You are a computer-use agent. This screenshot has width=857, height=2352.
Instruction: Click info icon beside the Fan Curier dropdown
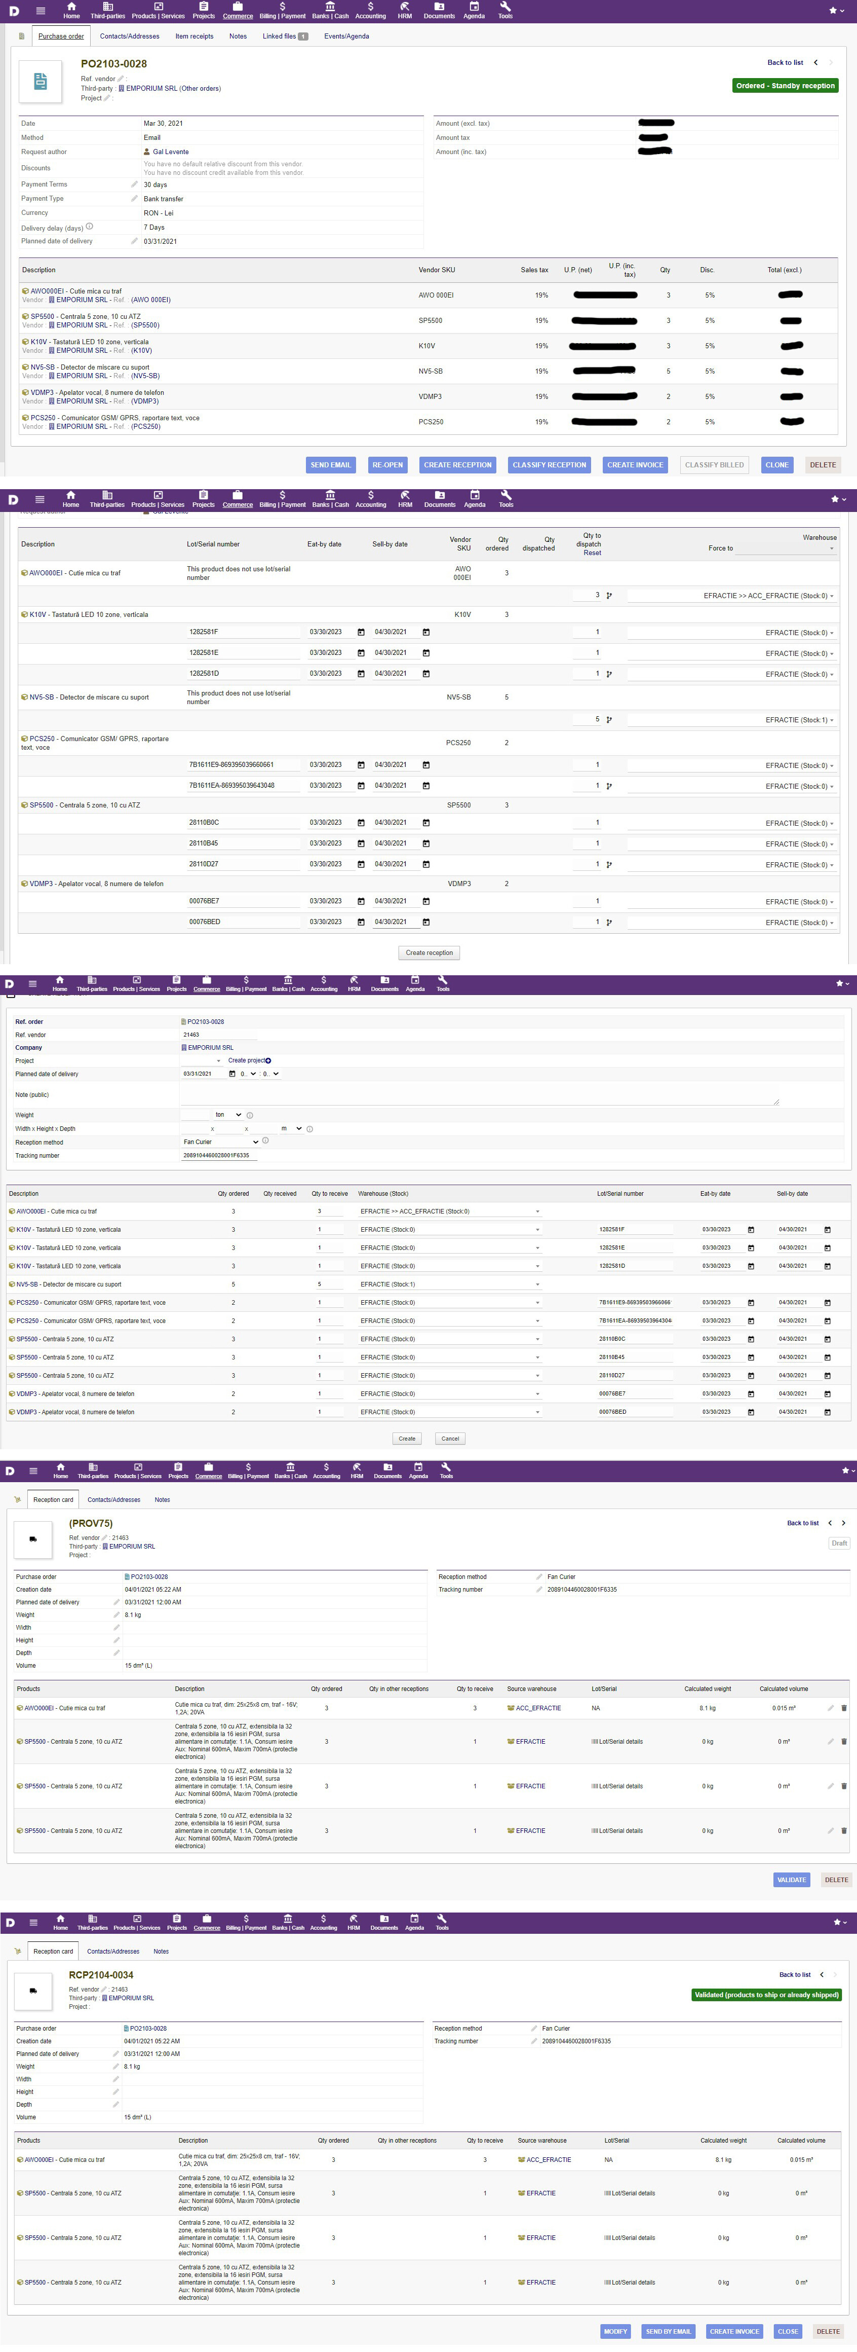pyautogui.click(x=265, y=1141)
